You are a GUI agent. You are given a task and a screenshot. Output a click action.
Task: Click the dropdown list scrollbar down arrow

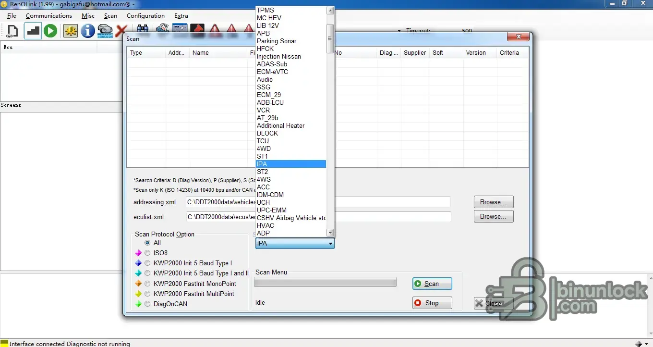[330, 233]
